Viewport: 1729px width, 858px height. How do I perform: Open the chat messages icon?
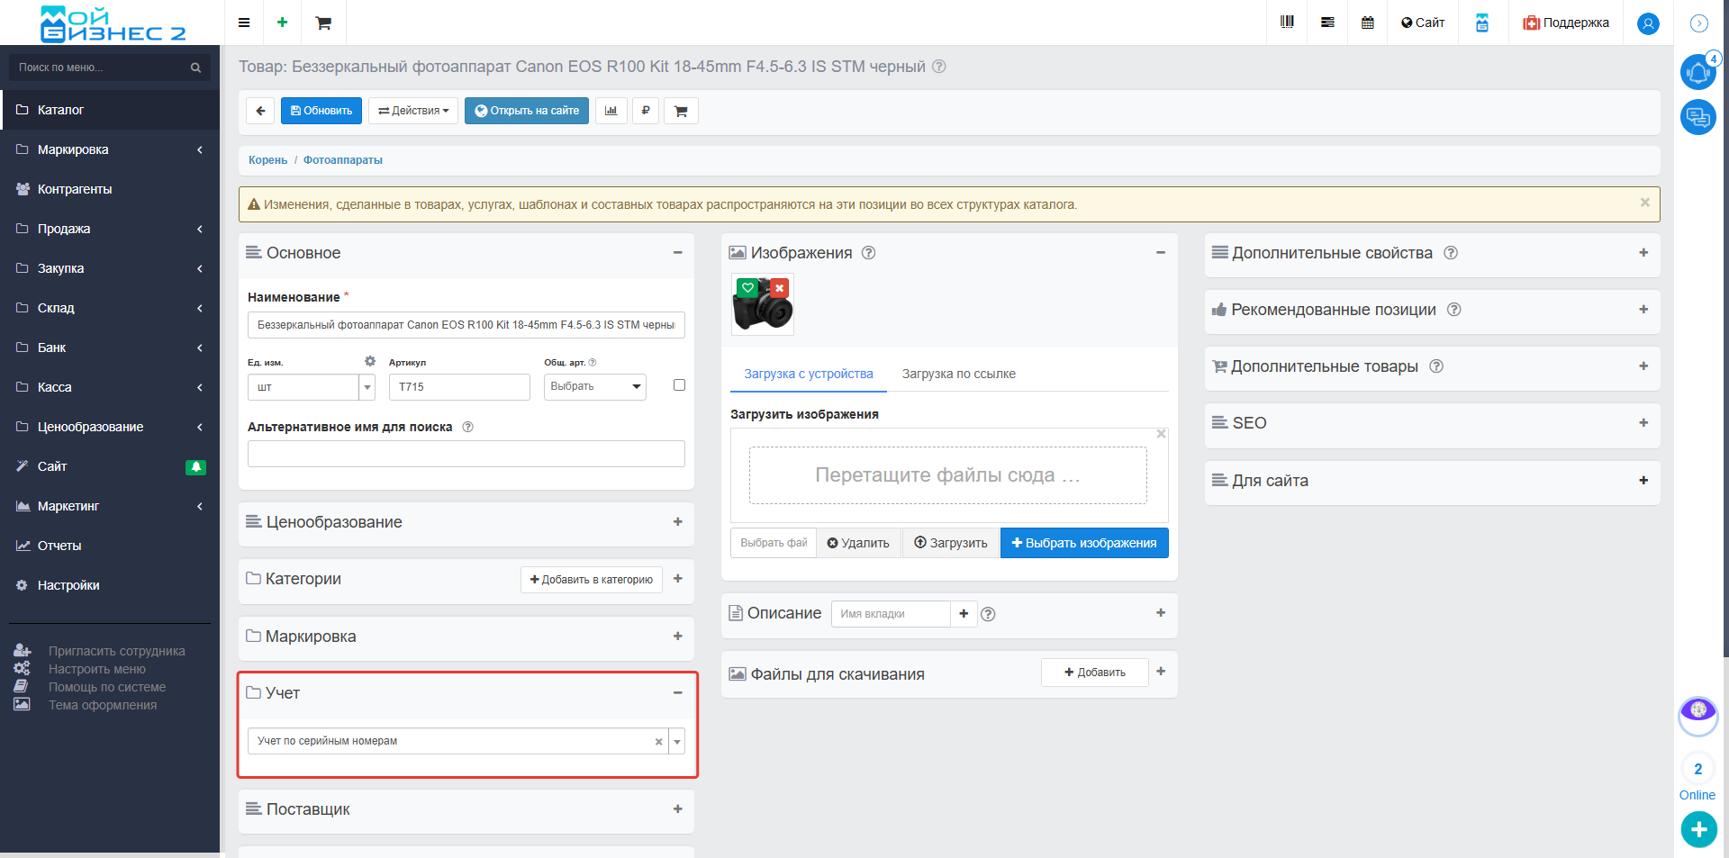tap(1698, 117)
